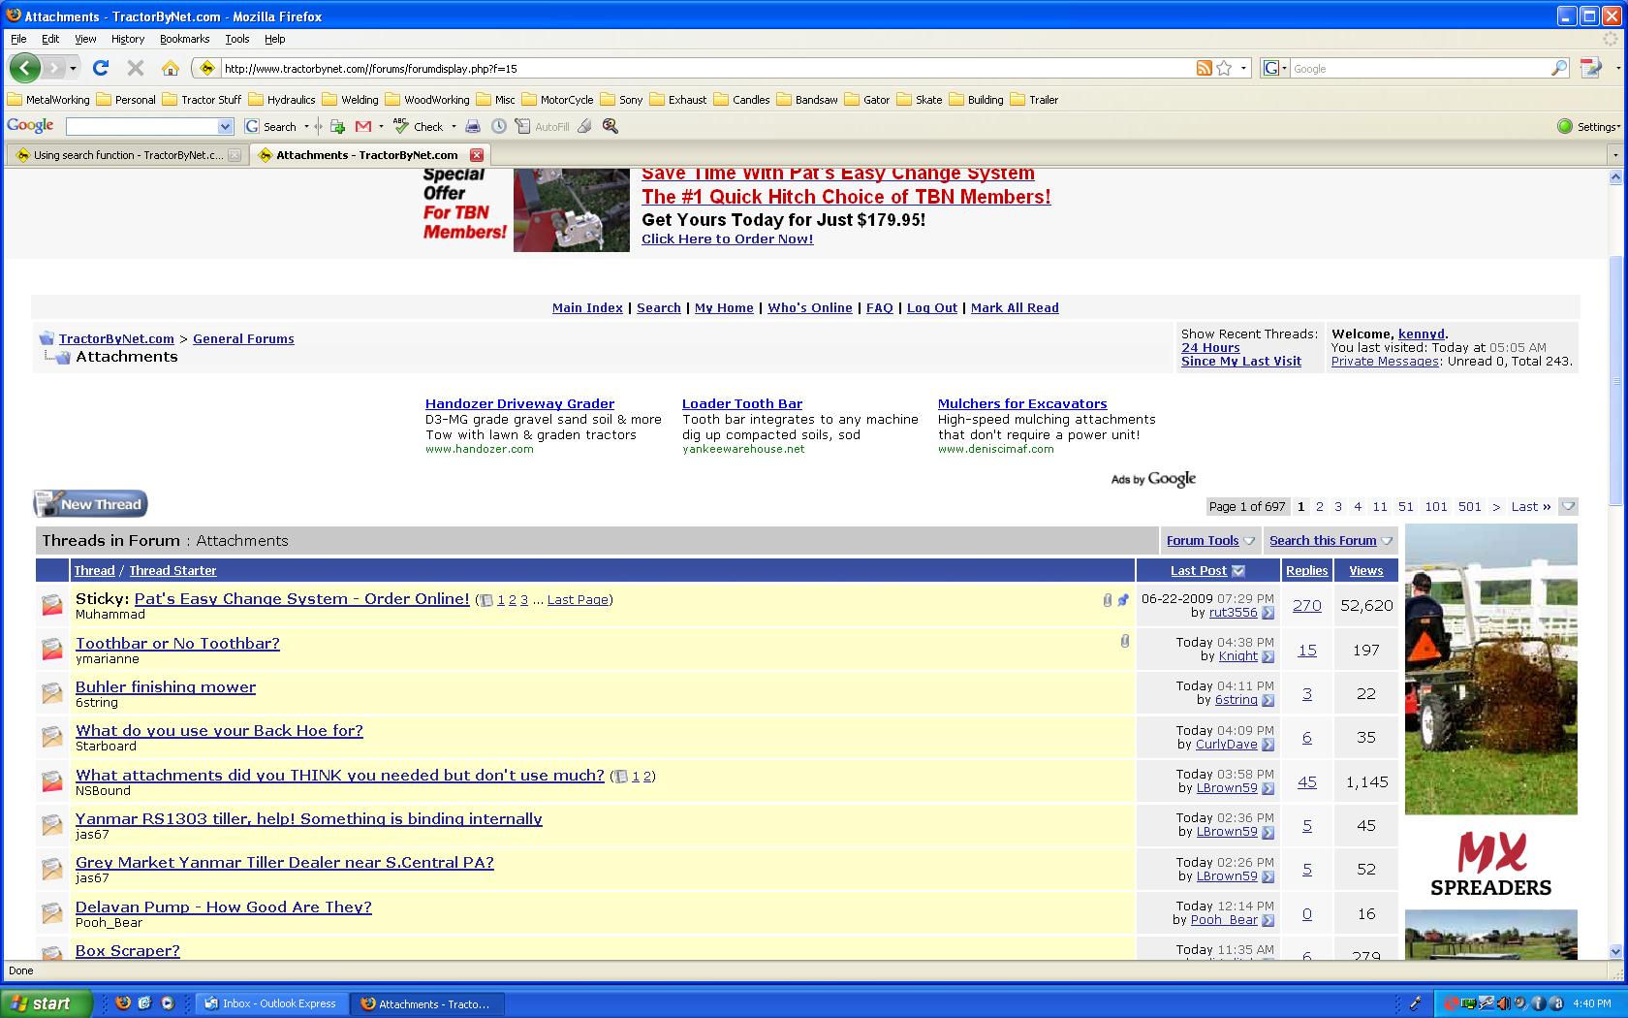
Task: Switch to Using search function tab
Action: point(126,155)
